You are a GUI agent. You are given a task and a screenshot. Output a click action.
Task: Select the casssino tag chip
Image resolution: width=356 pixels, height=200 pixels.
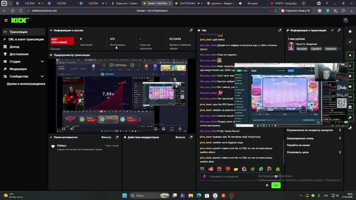click(331, 49)
